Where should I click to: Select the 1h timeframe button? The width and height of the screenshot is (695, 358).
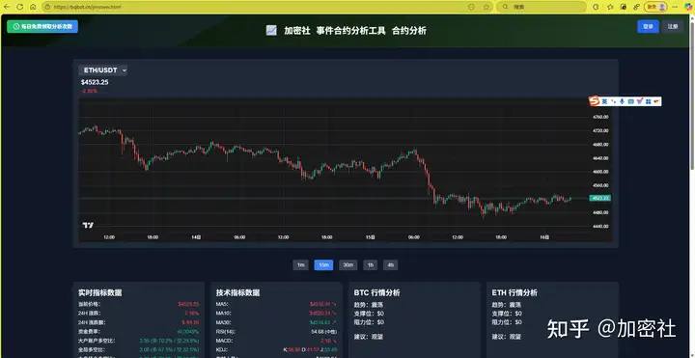click(x=370, y=265)
